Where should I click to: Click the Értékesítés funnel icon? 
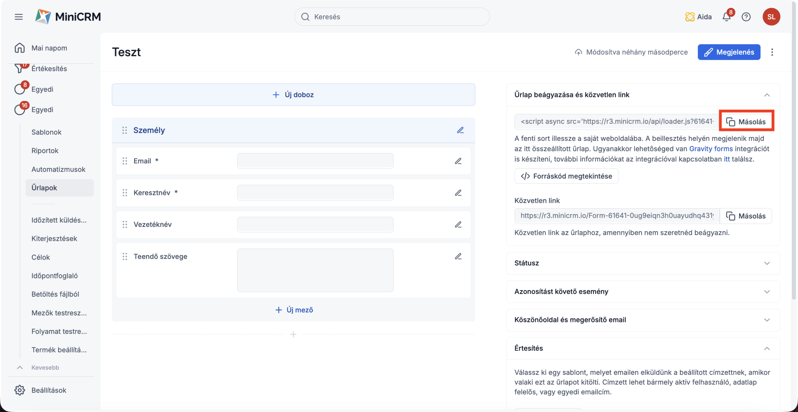click(x=19, y=68)
